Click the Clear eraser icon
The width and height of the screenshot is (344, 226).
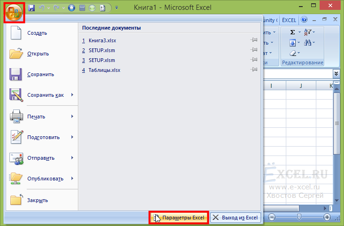293,53
